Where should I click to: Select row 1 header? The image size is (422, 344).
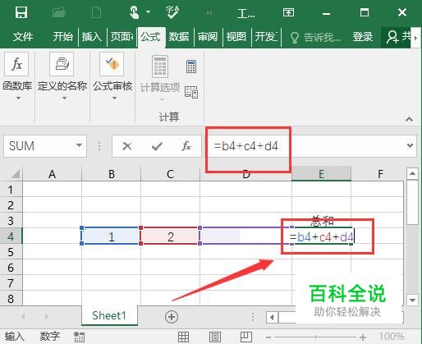click(11, 190)
